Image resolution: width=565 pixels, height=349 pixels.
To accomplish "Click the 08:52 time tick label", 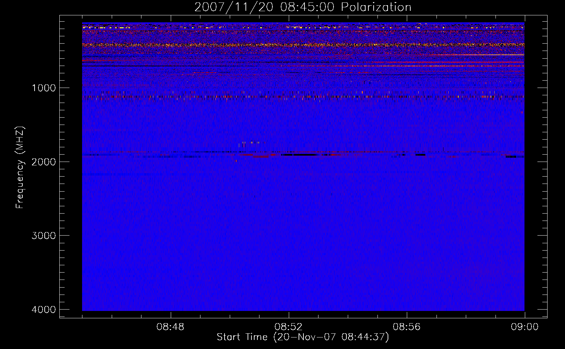I will pyautogui.click(x=288, y=327).
